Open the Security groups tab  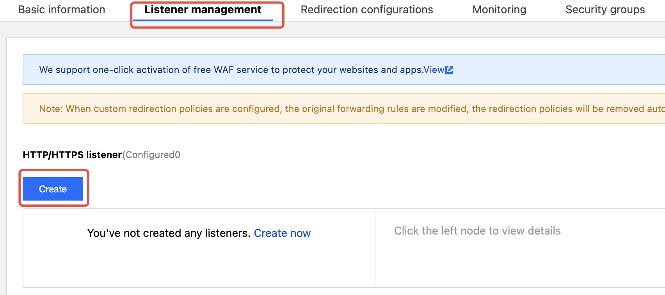pyautogui.click(x=605, y=10)
